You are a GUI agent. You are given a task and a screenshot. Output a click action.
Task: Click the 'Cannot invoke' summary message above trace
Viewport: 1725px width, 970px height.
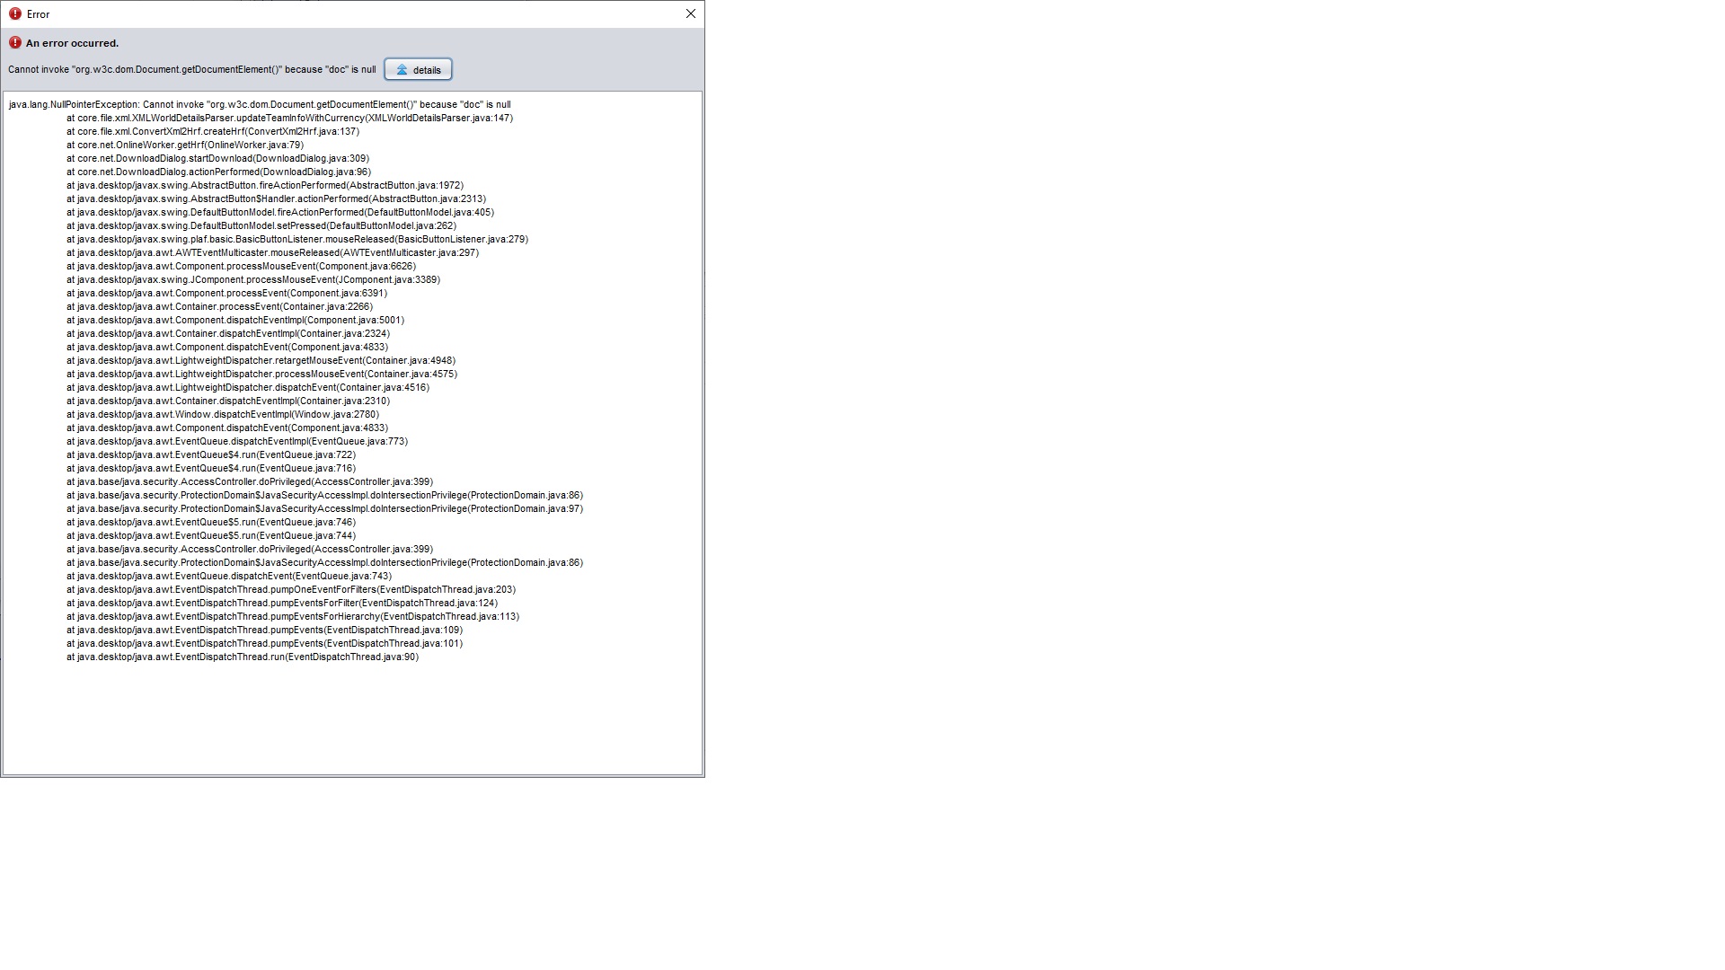(x=191, y=70)
